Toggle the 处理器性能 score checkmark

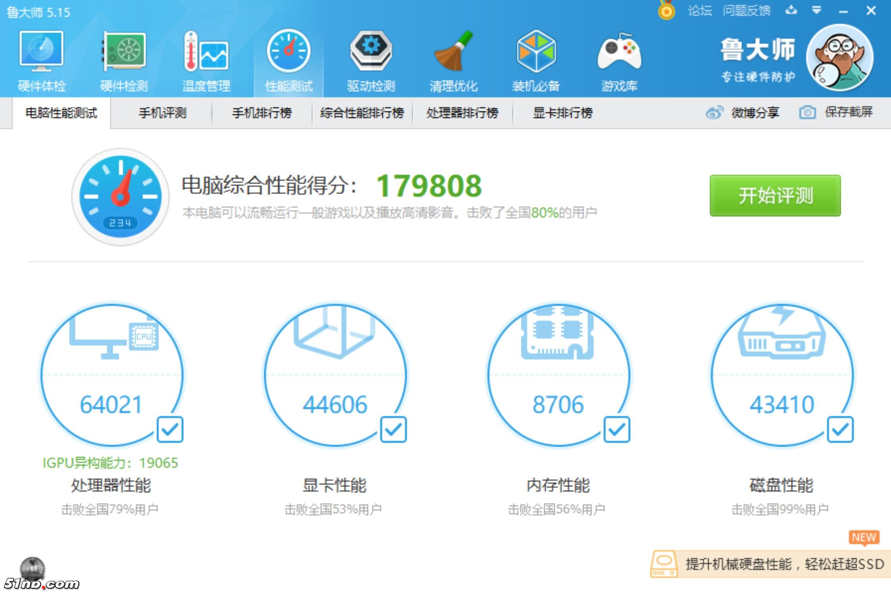click(170, 430)
